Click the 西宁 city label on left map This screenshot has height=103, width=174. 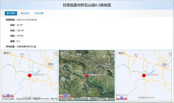coord(6,53)
